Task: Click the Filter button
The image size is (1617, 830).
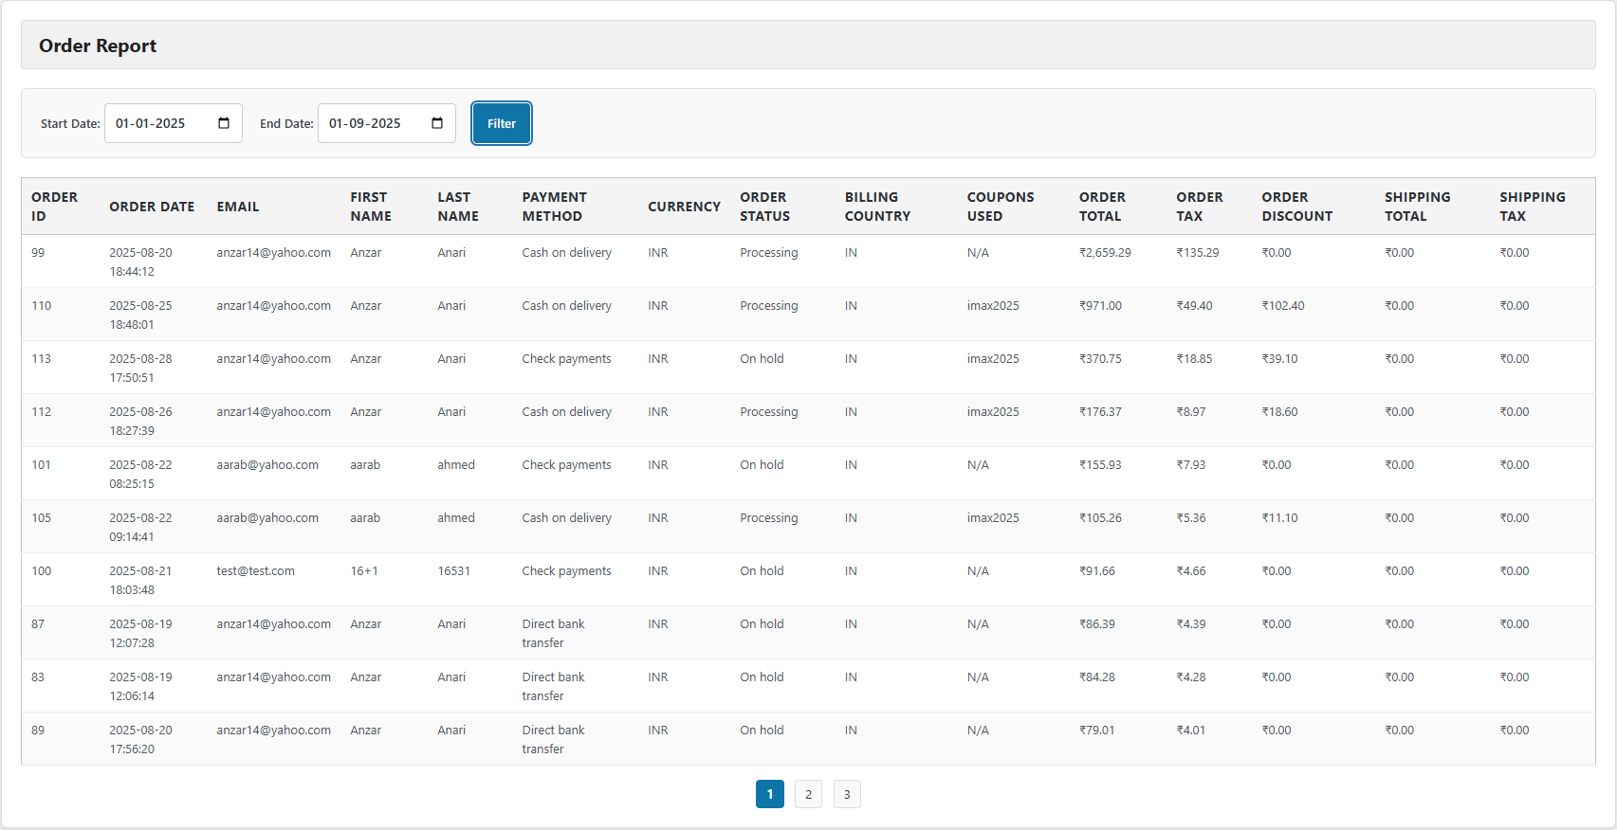Action: coord(502,123)
